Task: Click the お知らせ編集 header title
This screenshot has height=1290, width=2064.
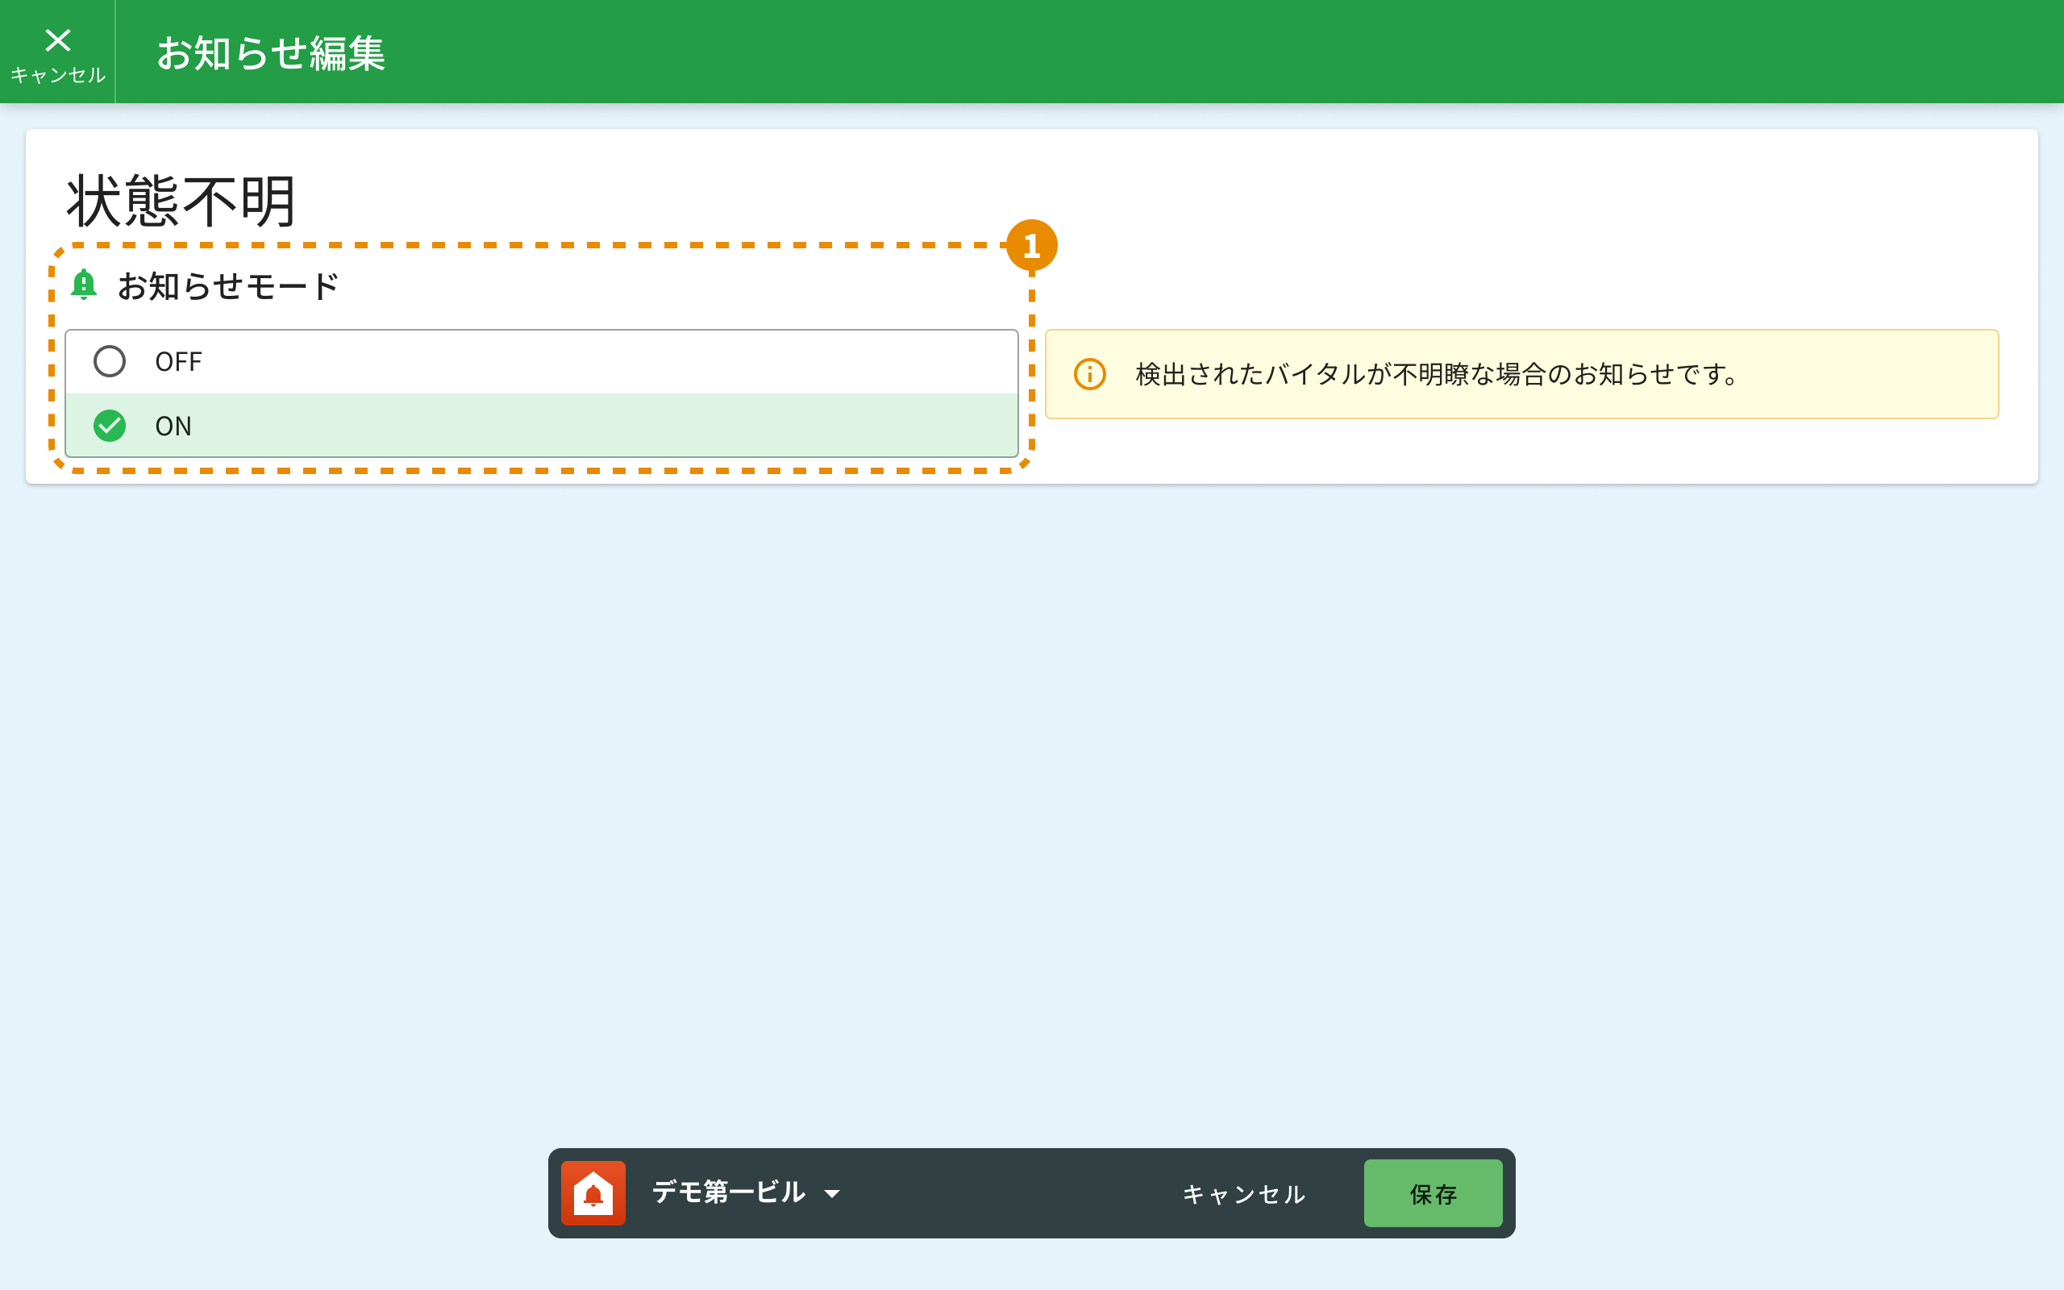Action: (270, 53)
